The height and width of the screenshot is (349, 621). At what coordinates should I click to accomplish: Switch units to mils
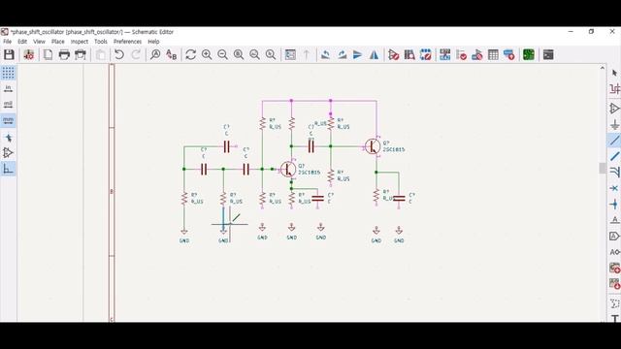8,105
